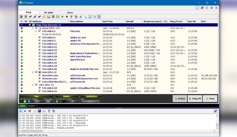Click the log pane vertical scroll up arrow
The width and height of the screenshot is (237, 137).
coord(217,116)
